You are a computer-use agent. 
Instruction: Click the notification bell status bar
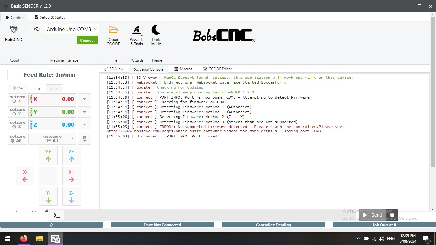(52, 225)
